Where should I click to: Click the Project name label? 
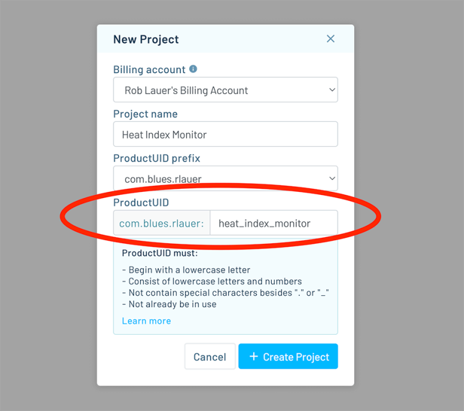(x=145, y=114)
